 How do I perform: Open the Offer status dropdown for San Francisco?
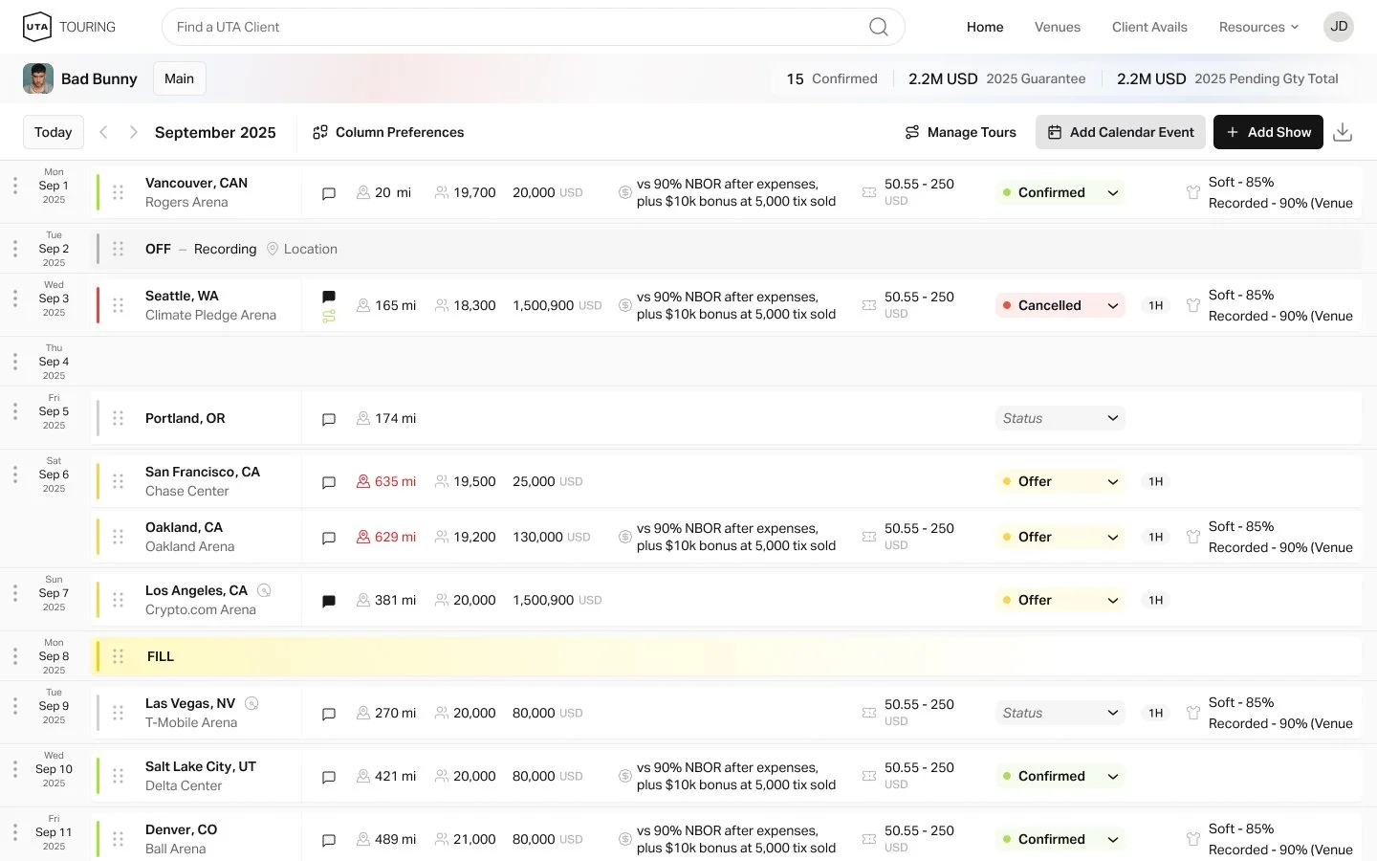pos(1060,481)
